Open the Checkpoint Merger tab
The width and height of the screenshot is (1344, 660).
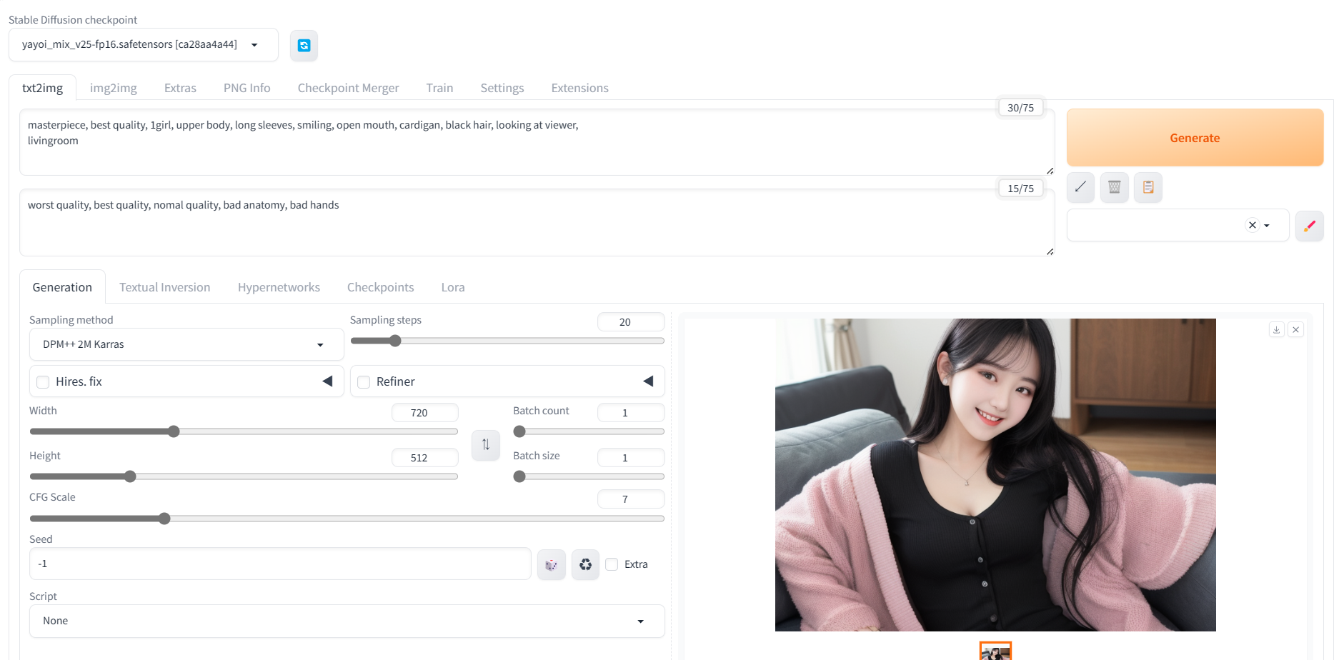tap(349, 88)
